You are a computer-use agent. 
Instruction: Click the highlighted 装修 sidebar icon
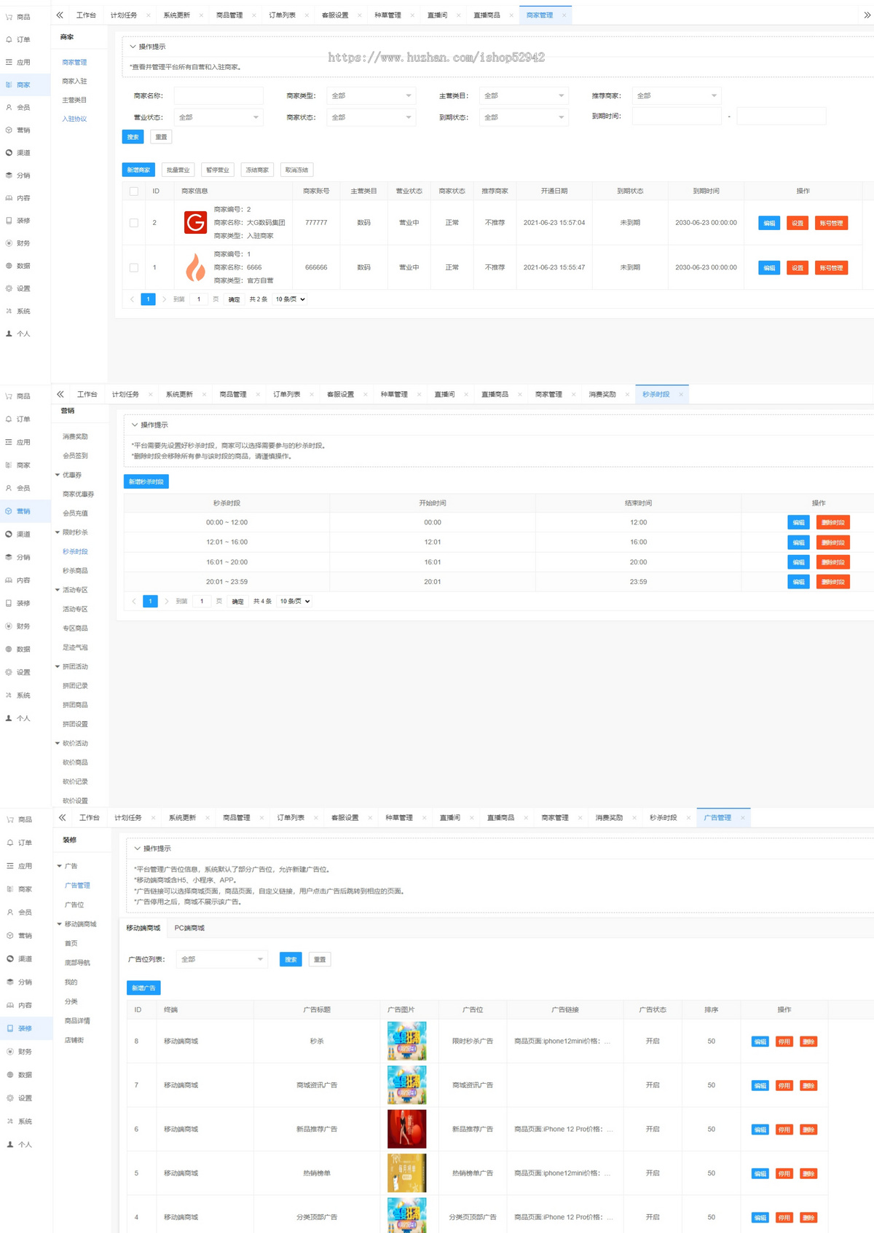coord(9,1028)
